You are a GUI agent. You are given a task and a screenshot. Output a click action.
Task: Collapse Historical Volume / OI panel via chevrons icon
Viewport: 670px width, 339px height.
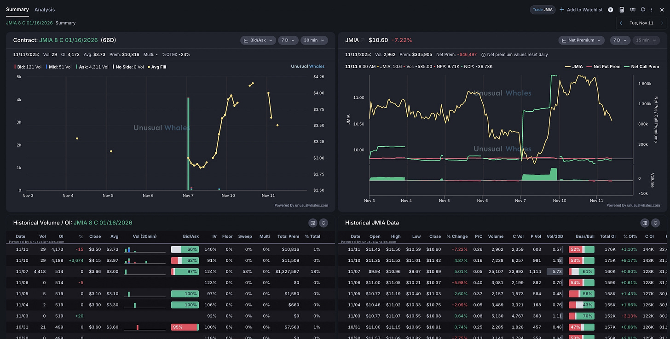[x=323, y=223]
